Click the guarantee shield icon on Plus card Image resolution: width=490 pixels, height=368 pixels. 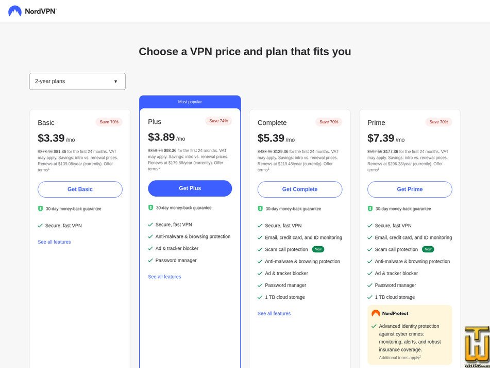click(151, 207)
